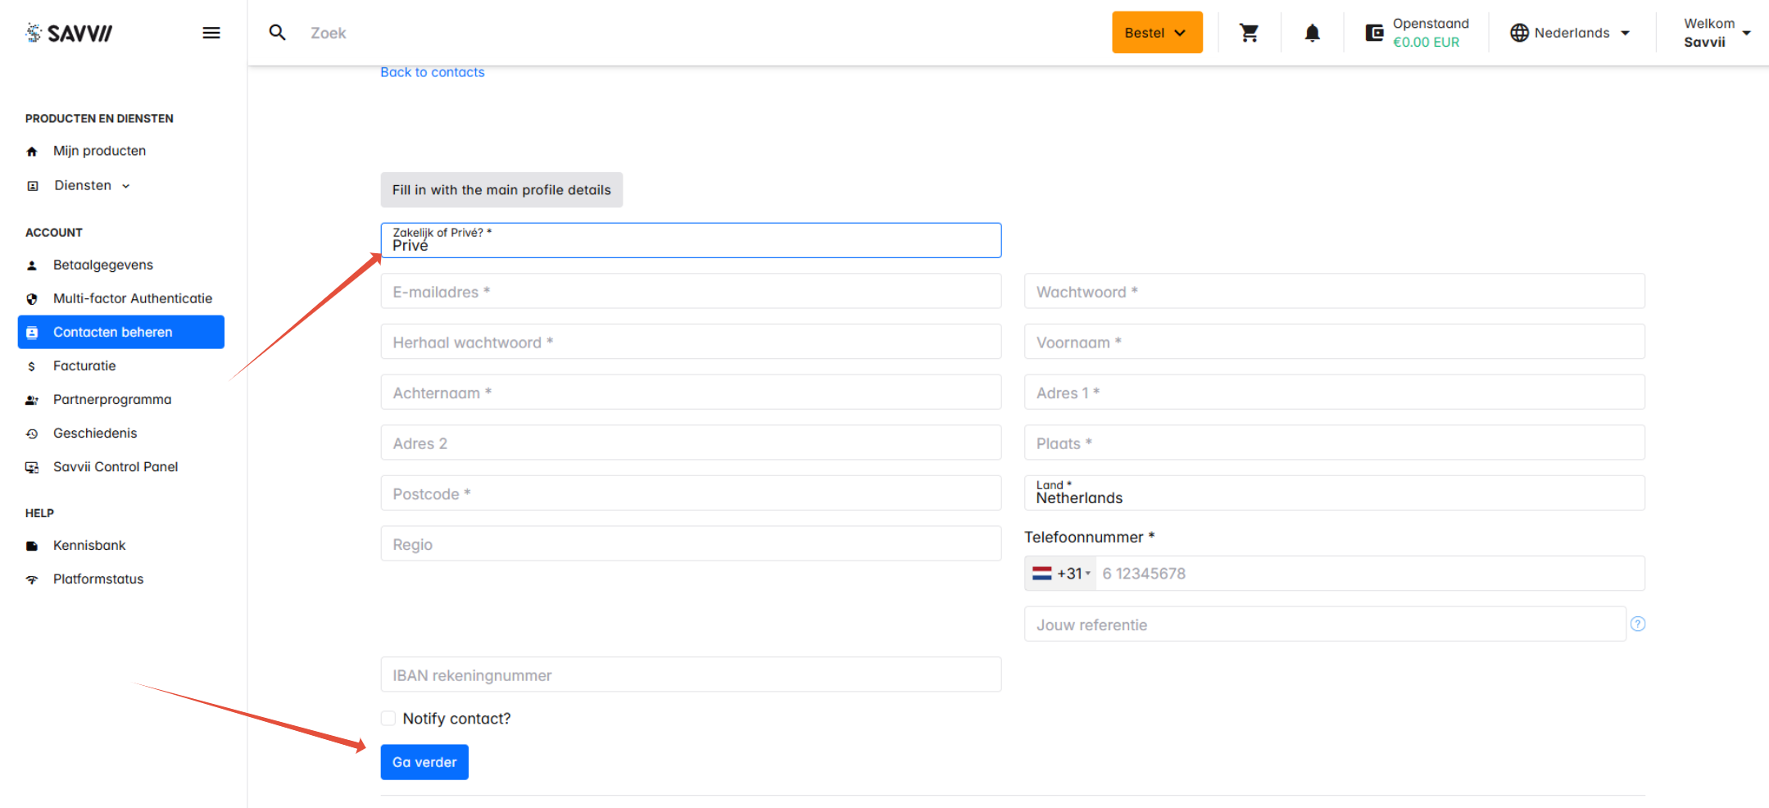Enable the Notify contact checkbox
This screenshot has height=808, width=1769.
(388, 719)
